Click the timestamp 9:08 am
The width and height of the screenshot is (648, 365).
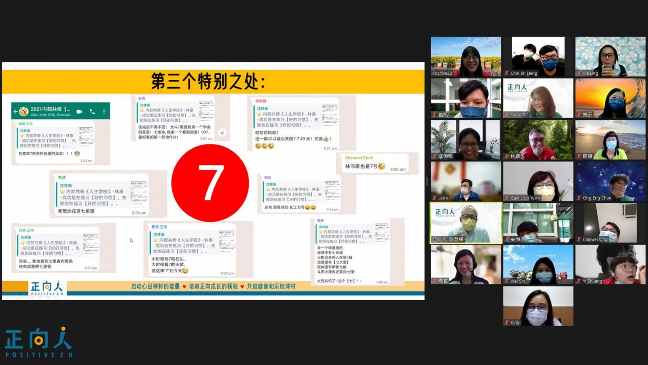(x=382, y=283)
